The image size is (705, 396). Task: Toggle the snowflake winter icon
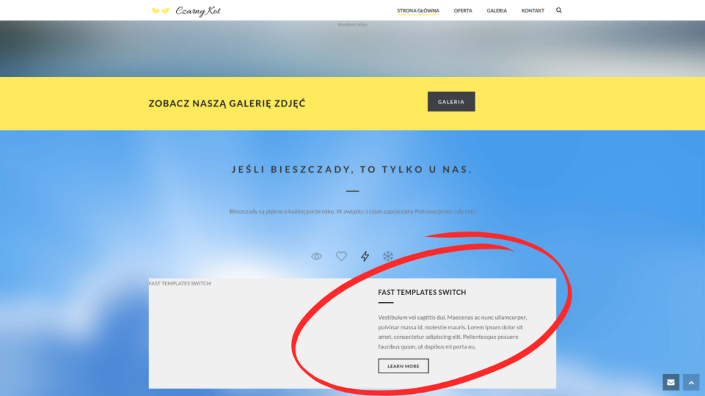(388, 256)
